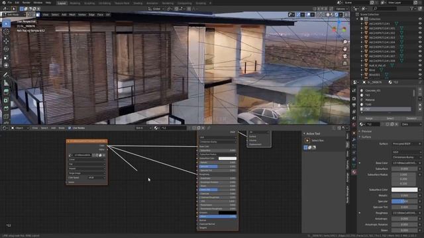Open the Output properties tab icon

[x=354, y=105]
